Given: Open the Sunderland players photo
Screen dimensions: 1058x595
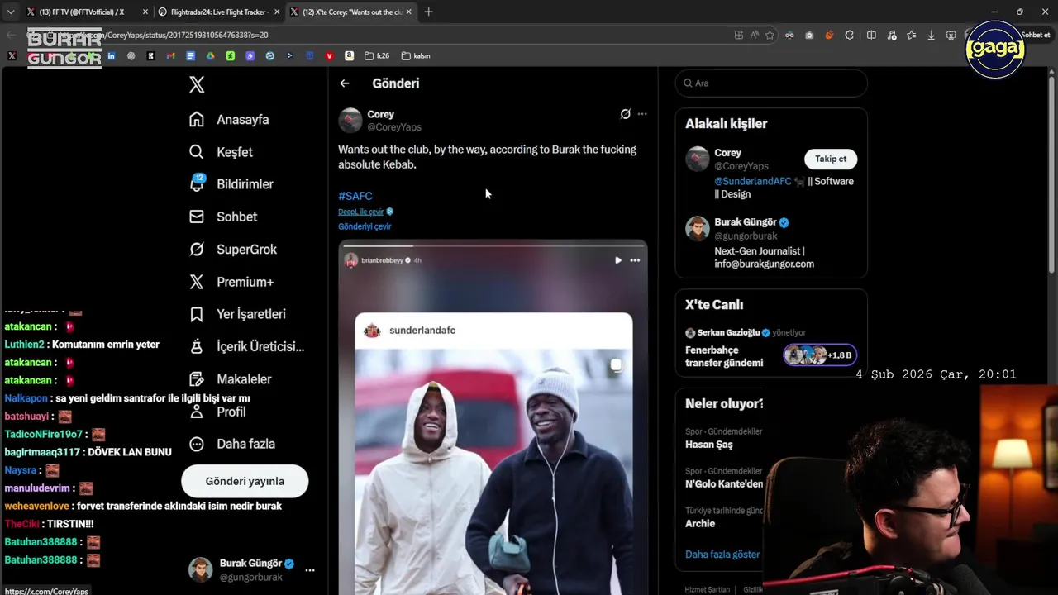Looking at the screenshot, I should tap(493, 471).
